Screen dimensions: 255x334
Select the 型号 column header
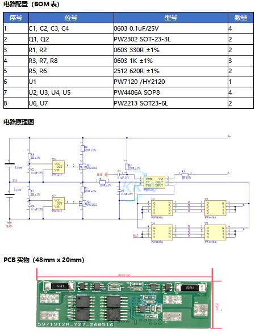(171, 18)
